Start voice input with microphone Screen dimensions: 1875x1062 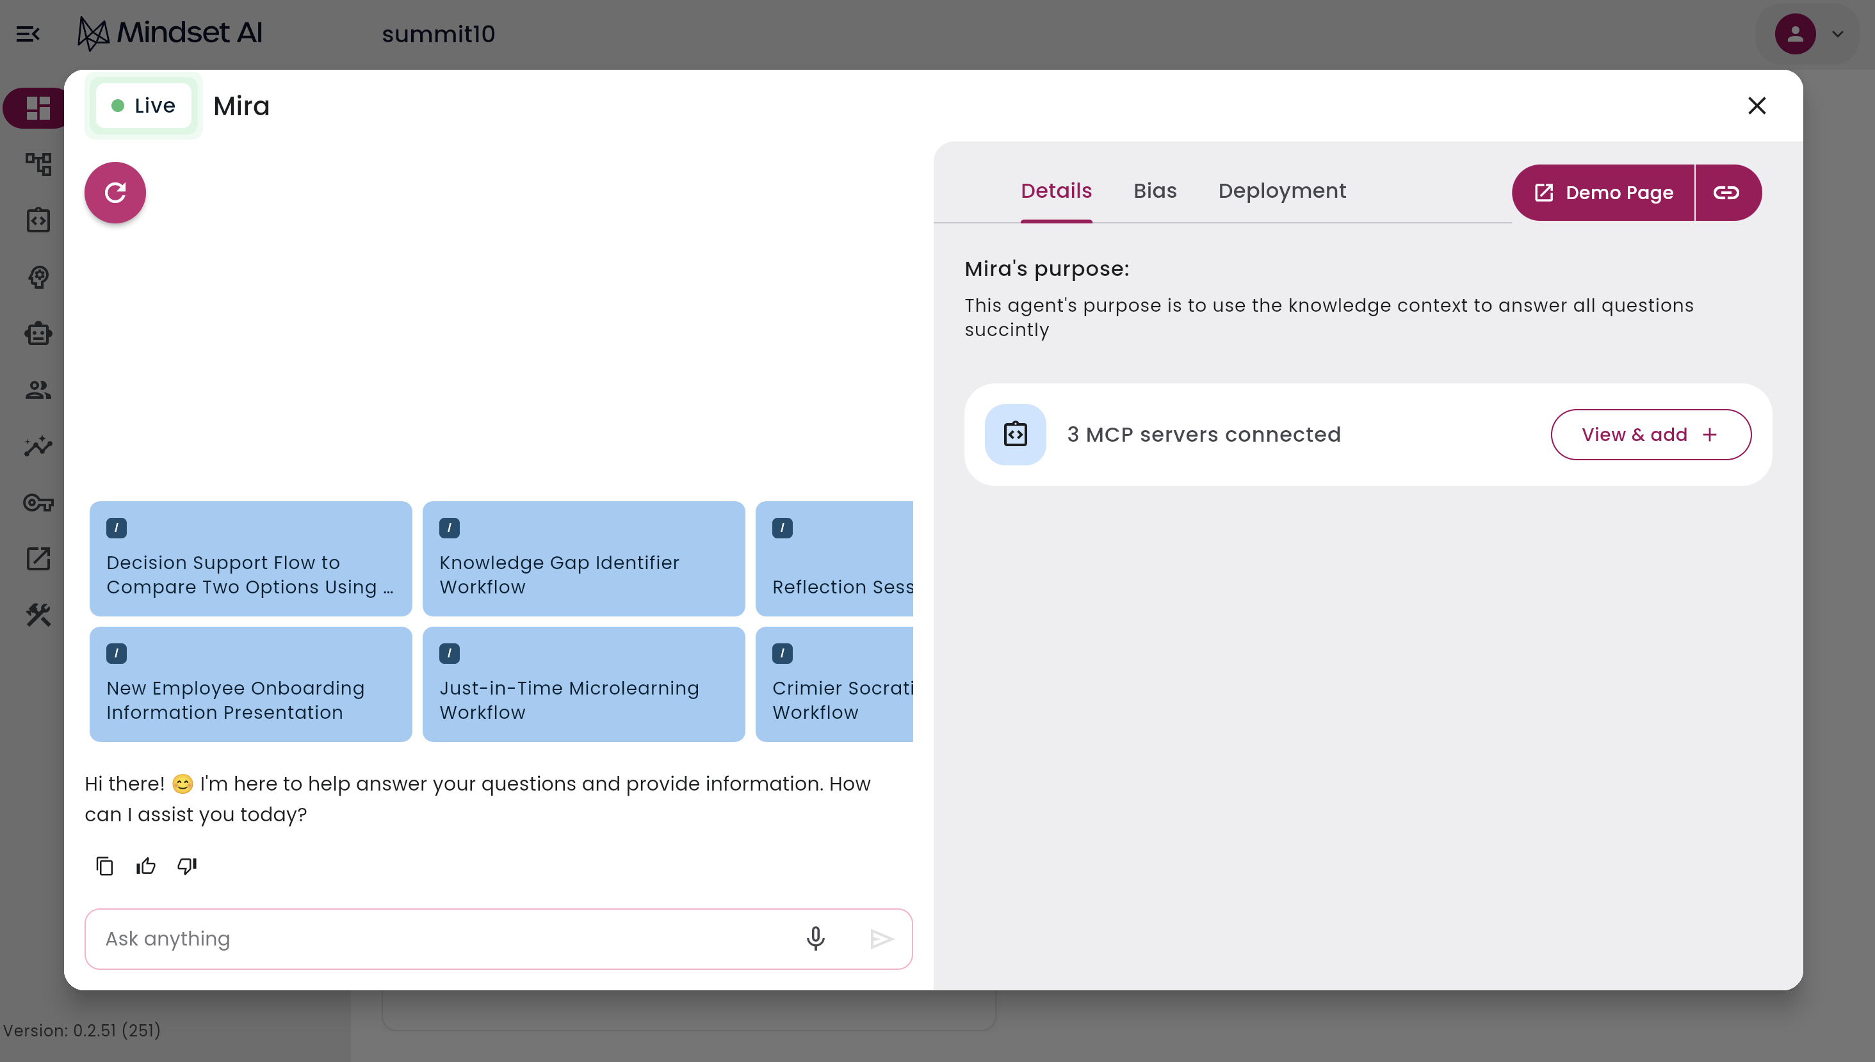816,938
